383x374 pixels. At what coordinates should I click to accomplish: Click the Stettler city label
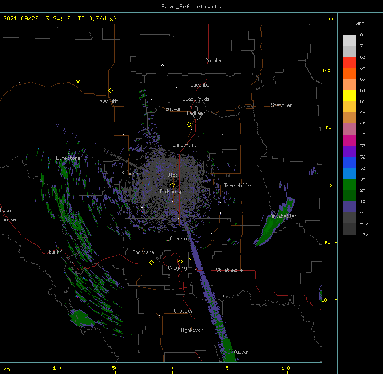coord(282,105)
